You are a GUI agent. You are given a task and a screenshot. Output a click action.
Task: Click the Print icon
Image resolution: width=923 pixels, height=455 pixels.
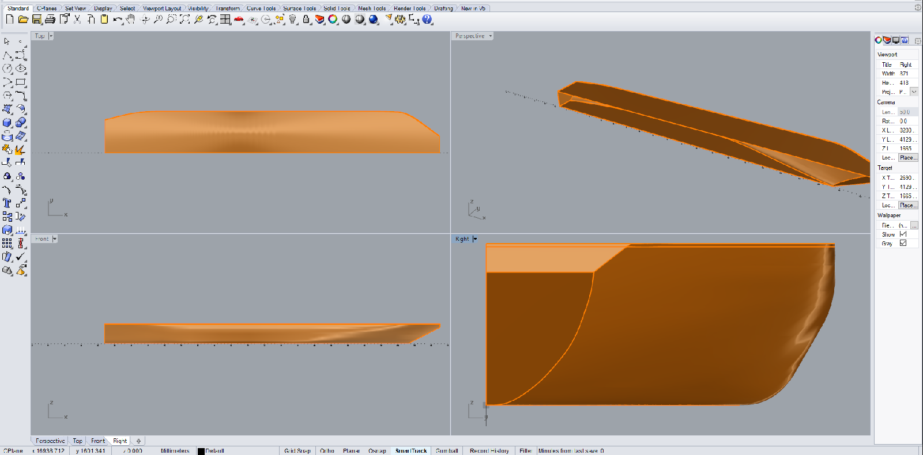tap(50, 20)
